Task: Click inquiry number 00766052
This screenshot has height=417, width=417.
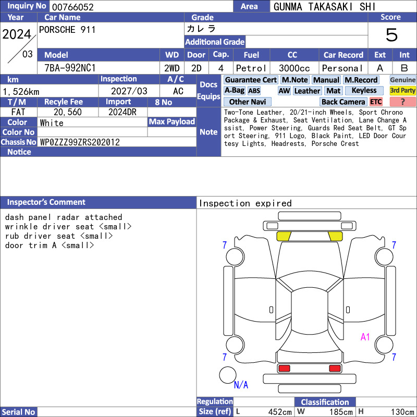Action: point(73,7)
